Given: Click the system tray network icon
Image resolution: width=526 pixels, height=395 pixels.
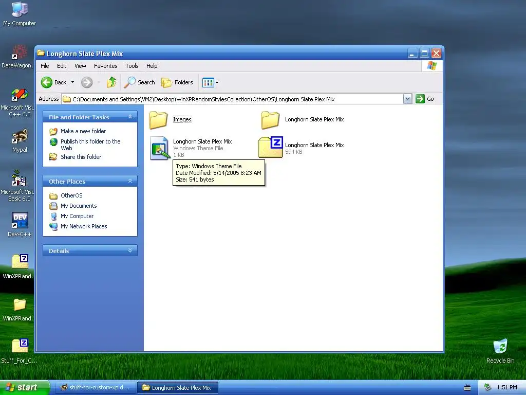Looking at the screenshot, I should (488, 388).
